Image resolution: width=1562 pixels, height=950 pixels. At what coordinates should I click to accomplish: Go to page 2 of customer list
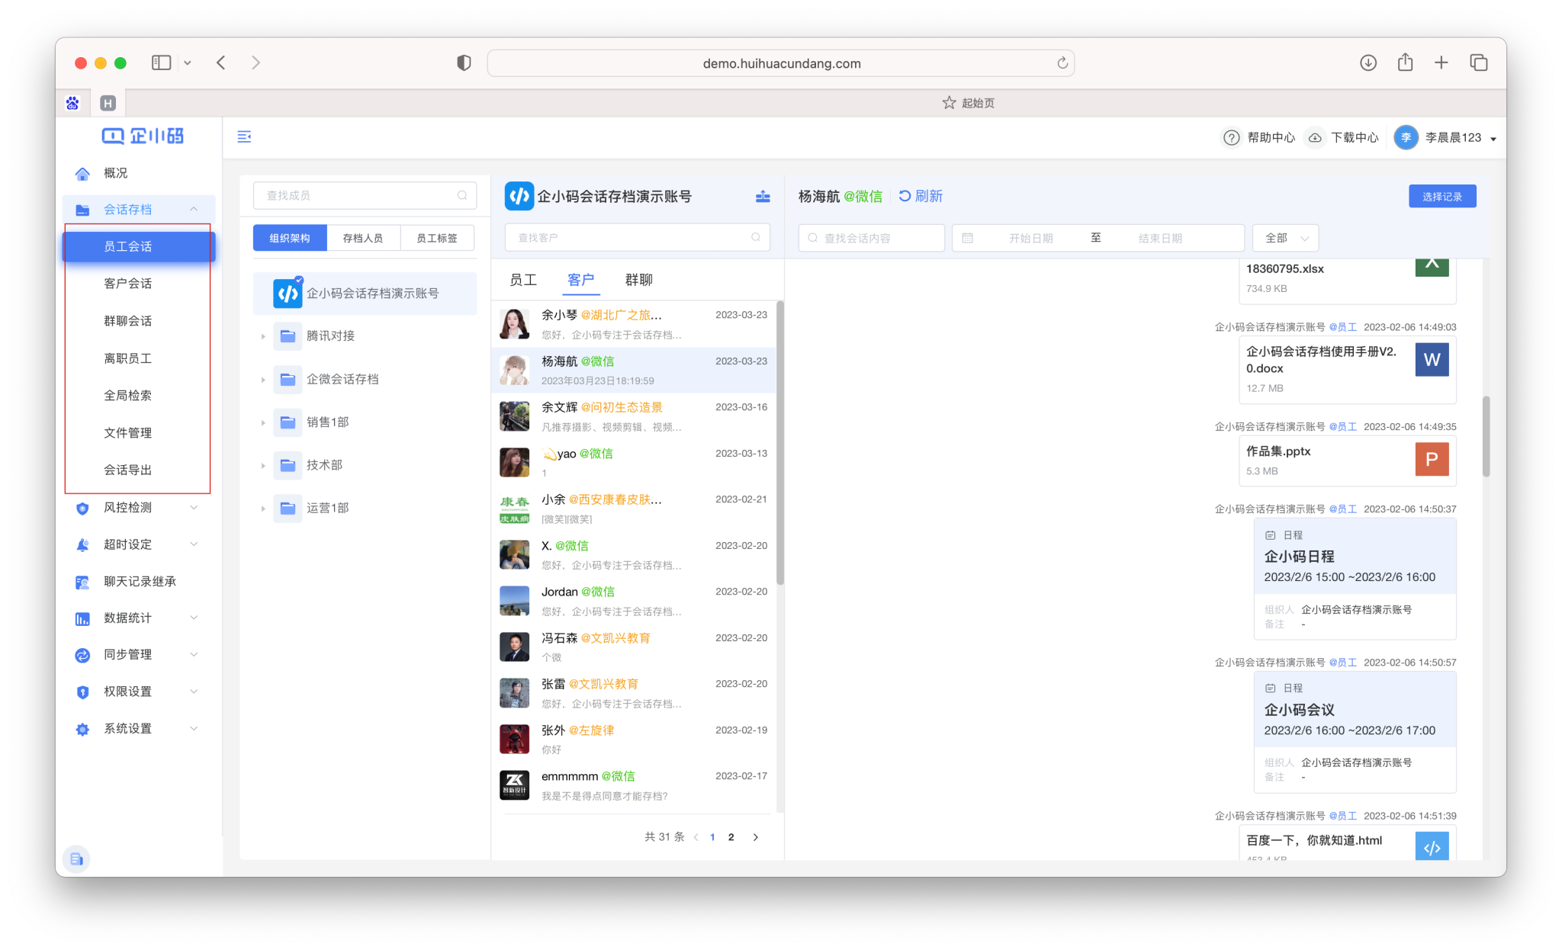click(x=731, y=837)
